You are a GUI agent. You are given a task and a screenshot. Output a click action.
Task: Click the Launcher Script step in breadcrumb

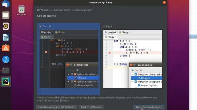(62, 10)
